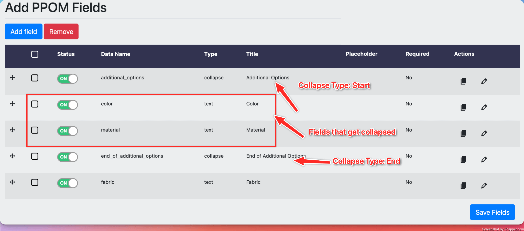Grab the drag handle of the color row

[12, 104]
